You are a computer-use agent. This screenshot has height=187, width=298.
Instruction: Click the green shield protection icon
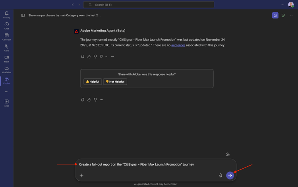point(283,16)
